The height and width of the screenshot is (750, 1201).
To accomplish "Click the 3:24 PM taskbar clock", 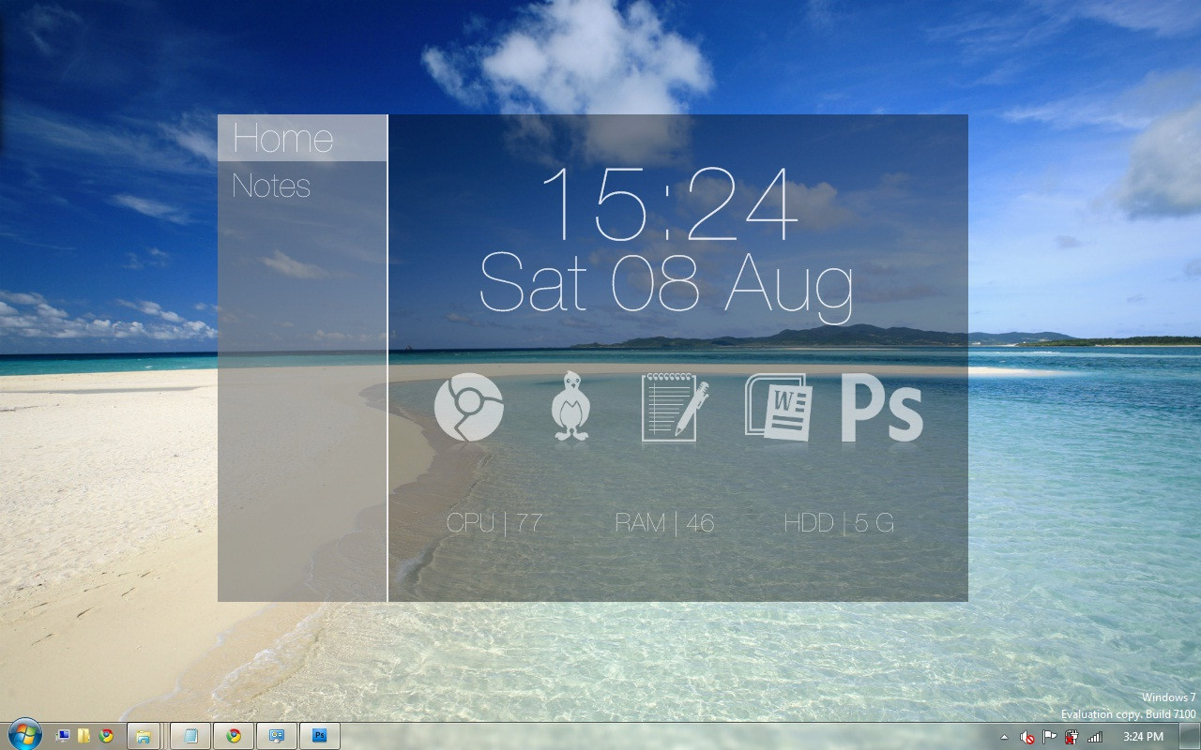I will pos(1143,737).
